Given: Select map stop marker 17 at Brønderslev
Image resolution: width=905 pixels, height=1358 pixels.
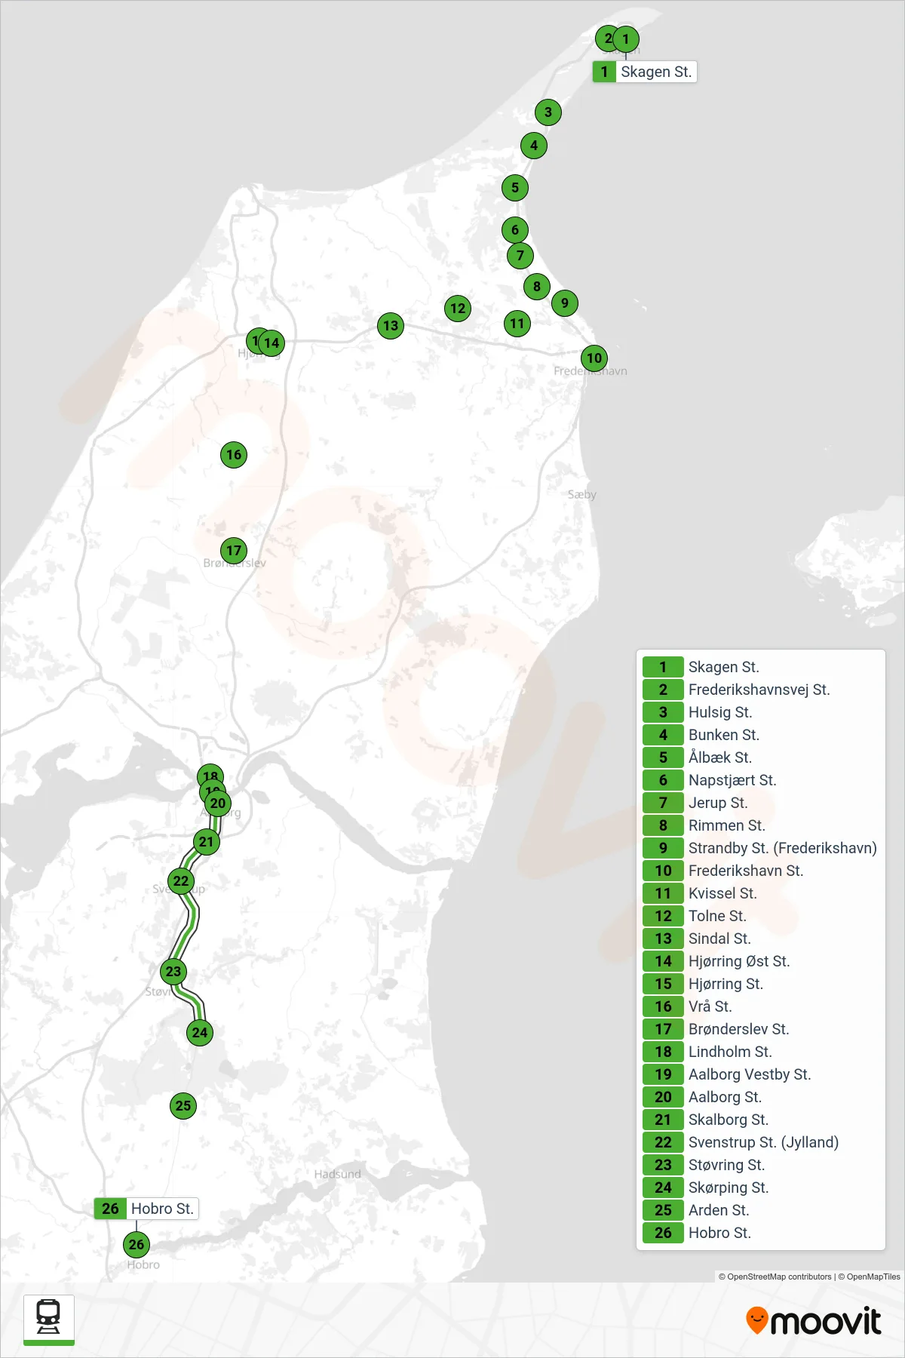Looking at the screenshot, I should coord(234,551).
